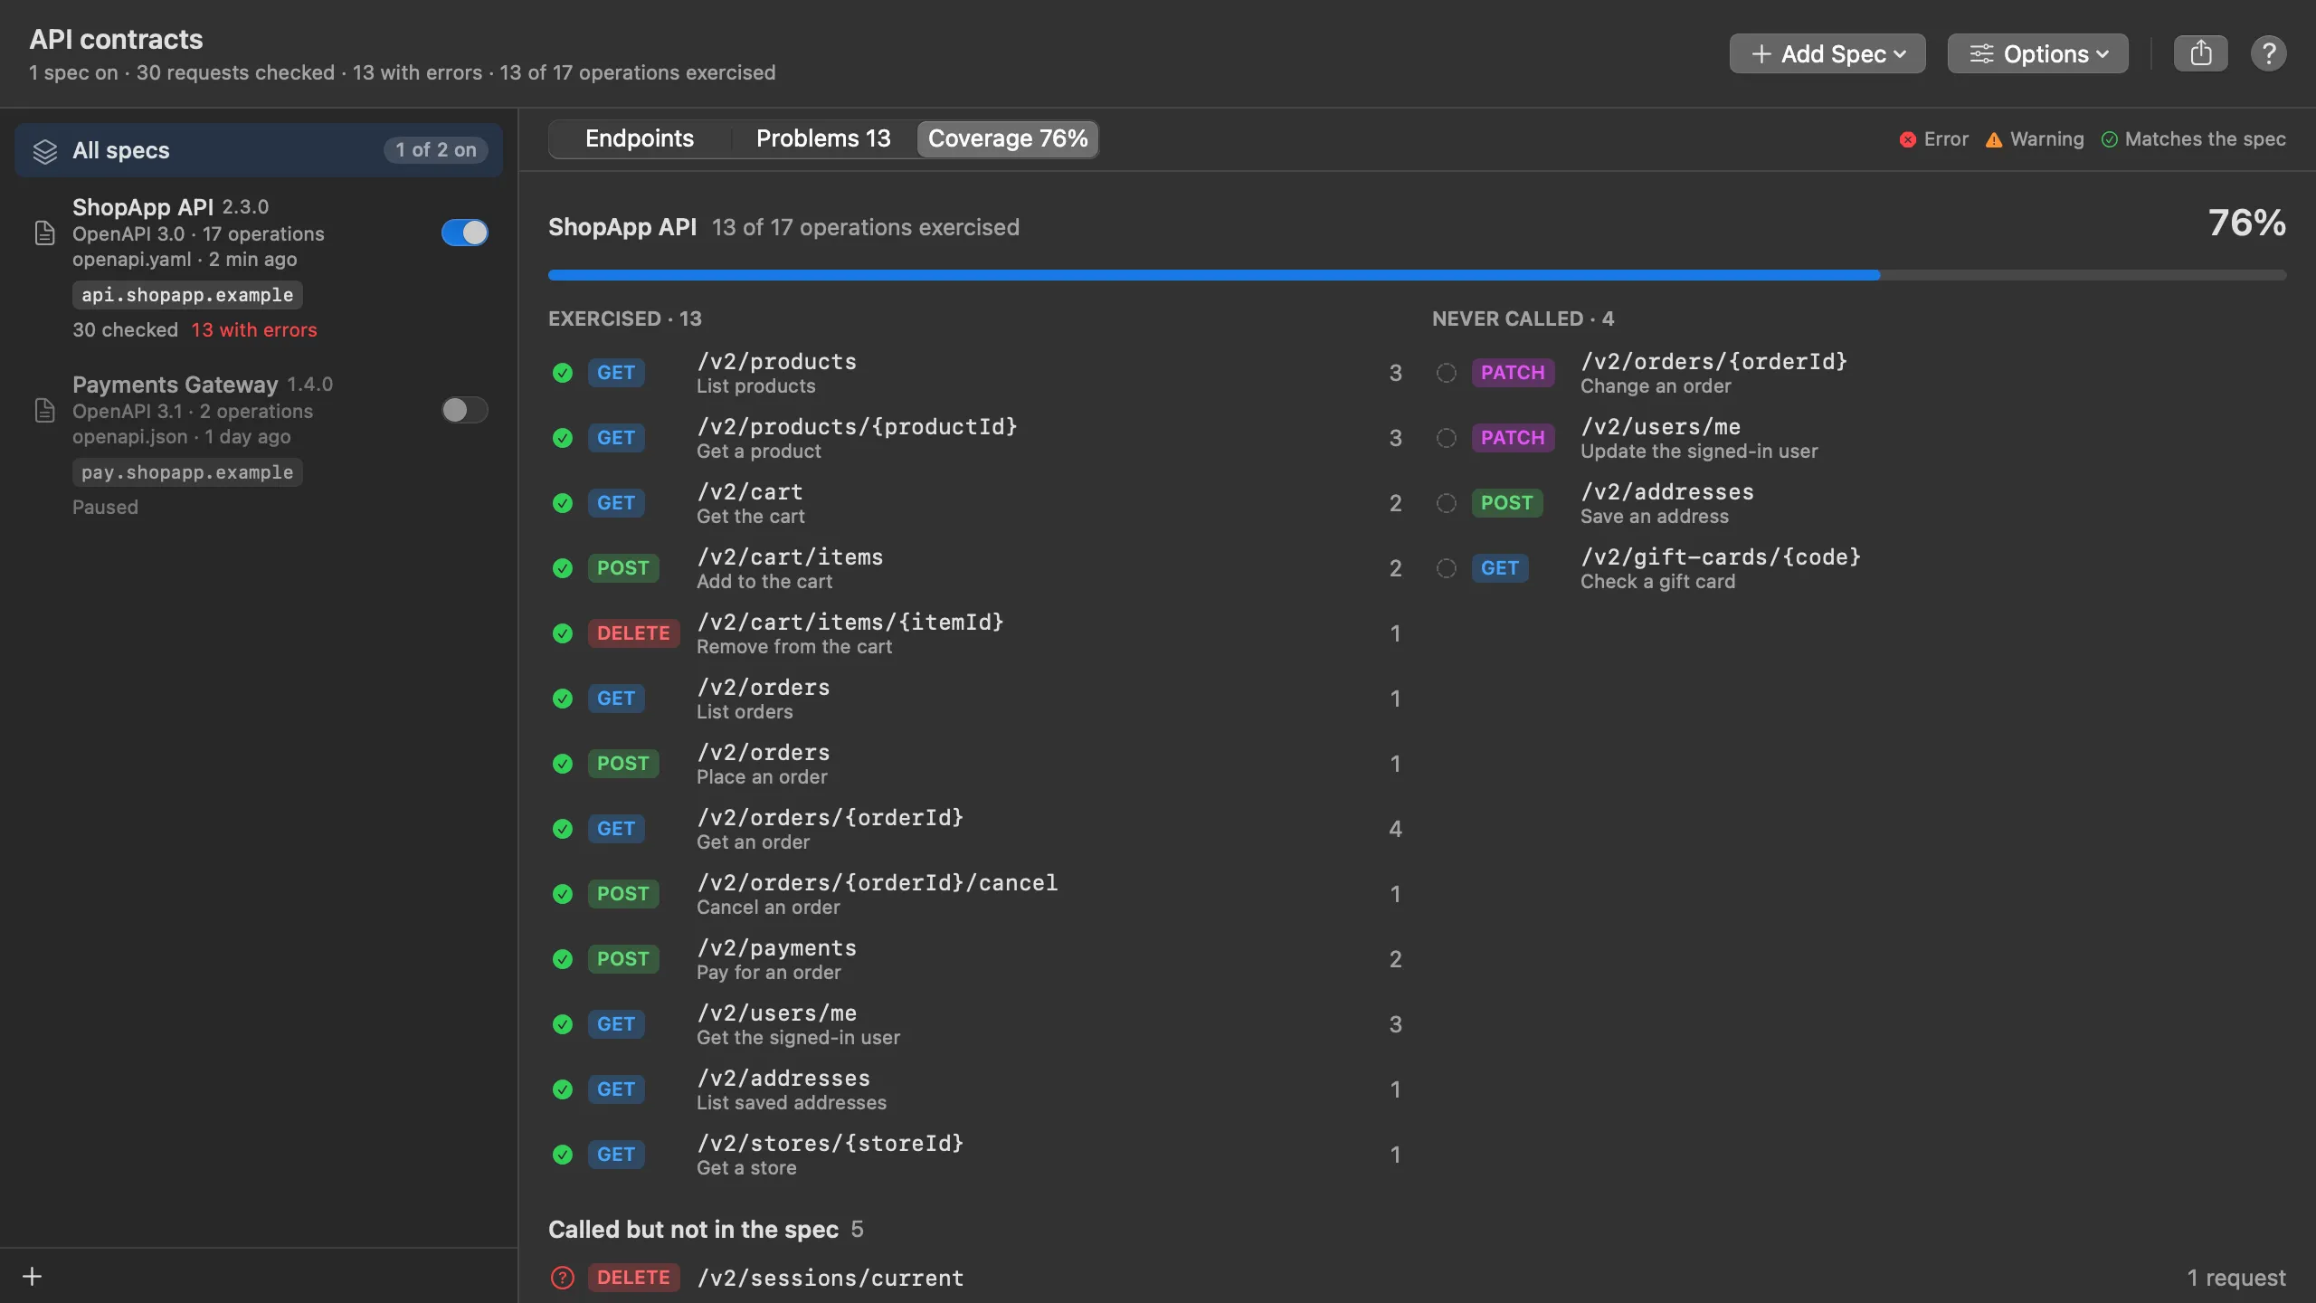
Task: Switch to the Problems 13 tab
Action: (x=823, y=138)
